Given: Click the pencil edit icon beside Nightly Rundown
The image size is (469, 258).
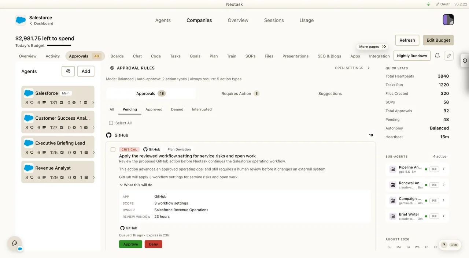Looking at the screenshot, I should pos(449,56).
